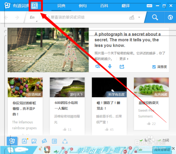Expand 更多 for daily sentence
The height and width of the screenshot is (154, 176).
pyautogui.click(x=124, y=59)
